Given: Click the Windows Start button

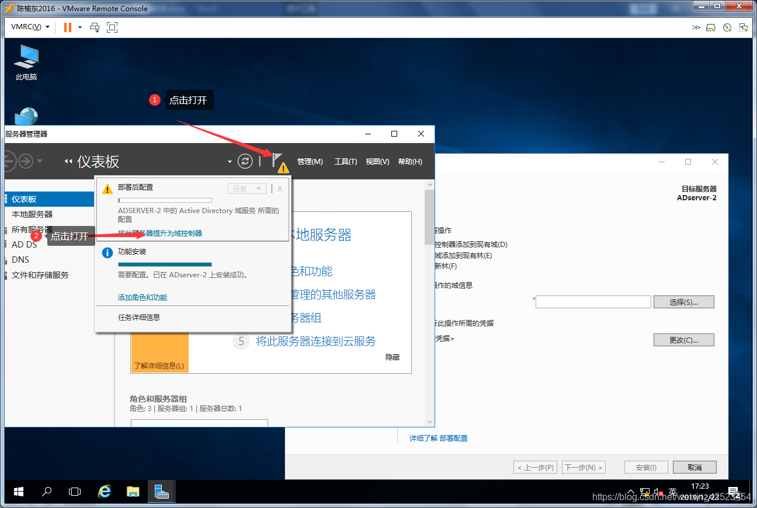Looking at the screenshot, I should tap(18, 492).
